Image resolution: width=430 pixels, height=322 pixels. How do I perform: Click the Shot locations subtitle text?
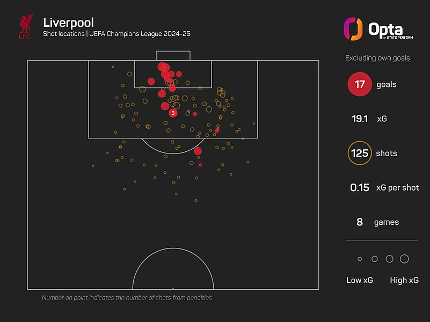tap(116, 34)
